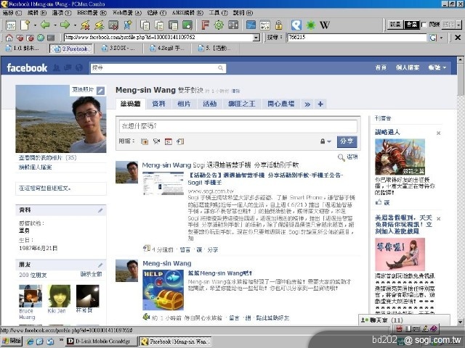465x348 pixels.
Task: Select the 前景 foreground color button
Action: (x=395, y=25)
